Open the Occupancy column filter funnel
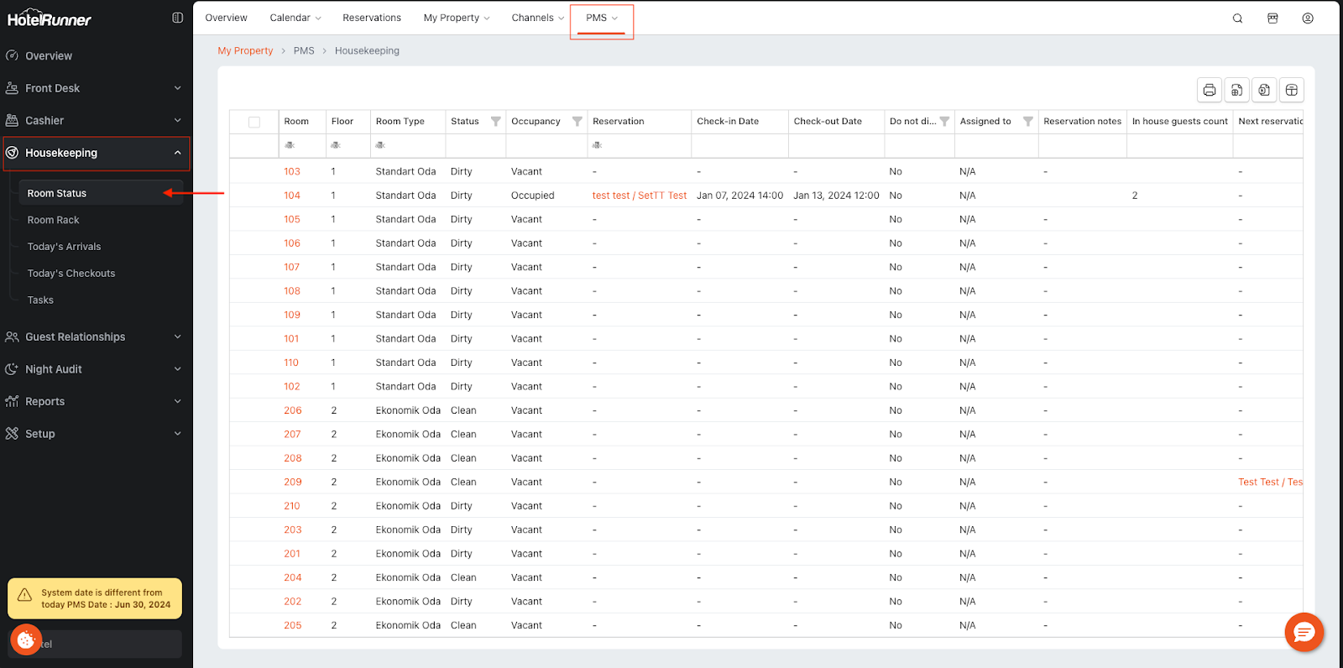1343x668 pixels. pos(577,122)
